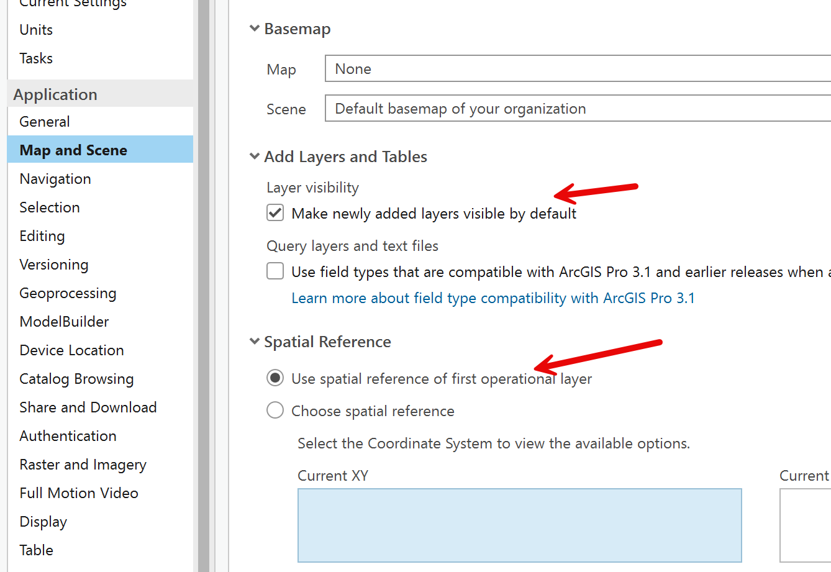This screenshot has width=831, height=572.
Task: Open the General options tab
Action: (x=45, y=122)
